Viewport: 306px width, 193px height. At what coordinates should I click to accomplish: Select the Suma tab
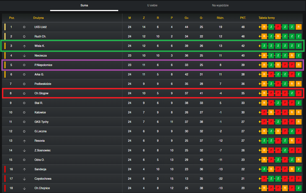(x=84, y=6)
